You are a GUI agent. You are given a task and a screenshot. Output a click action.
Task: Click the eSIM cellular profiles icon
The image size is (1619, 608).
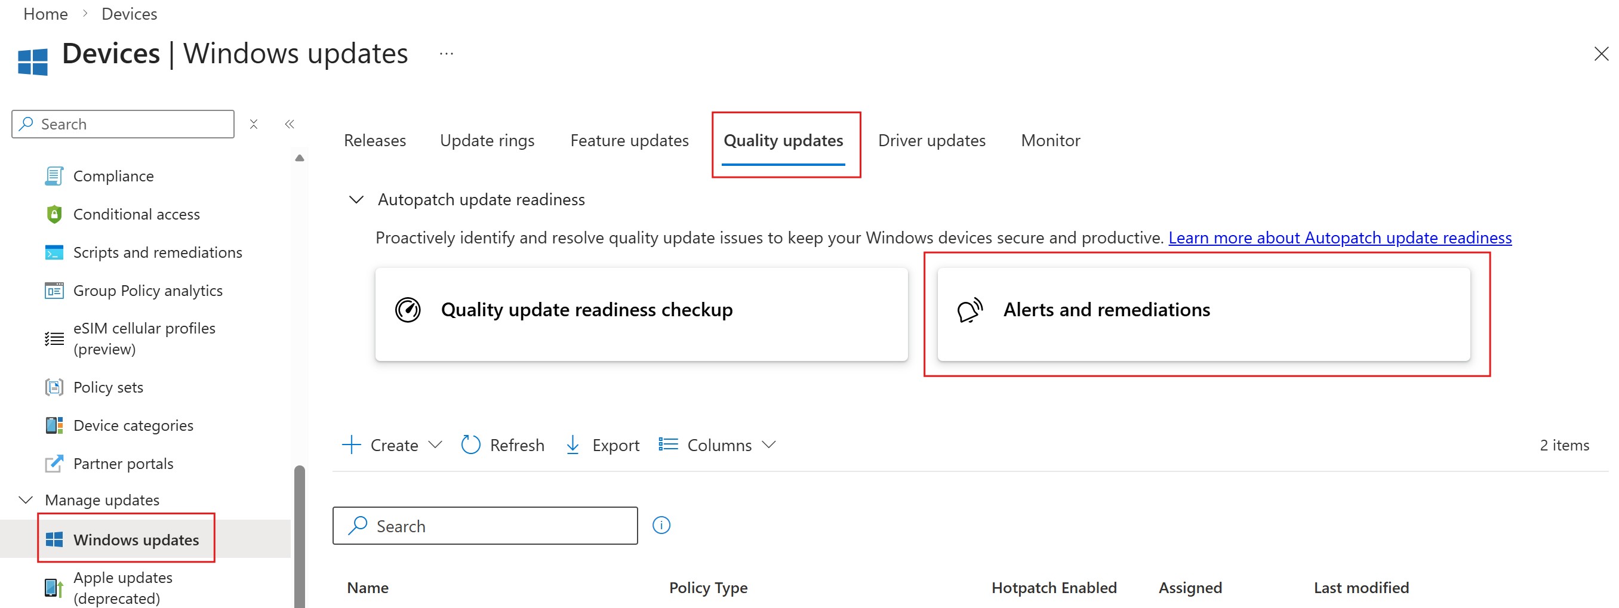pos(54,338)
